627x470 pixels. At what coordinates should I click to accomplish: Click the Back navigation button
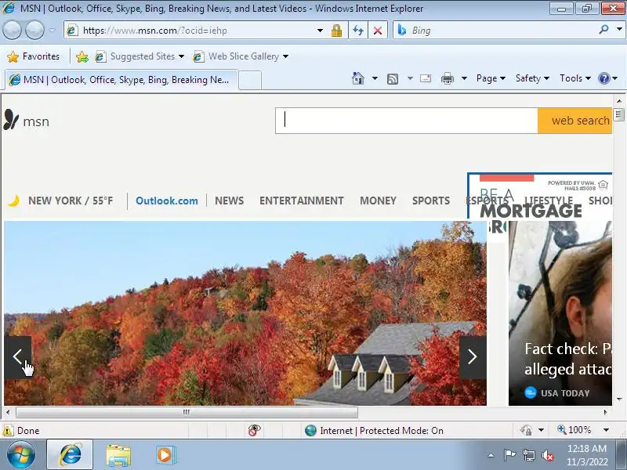tap(12, 31)
